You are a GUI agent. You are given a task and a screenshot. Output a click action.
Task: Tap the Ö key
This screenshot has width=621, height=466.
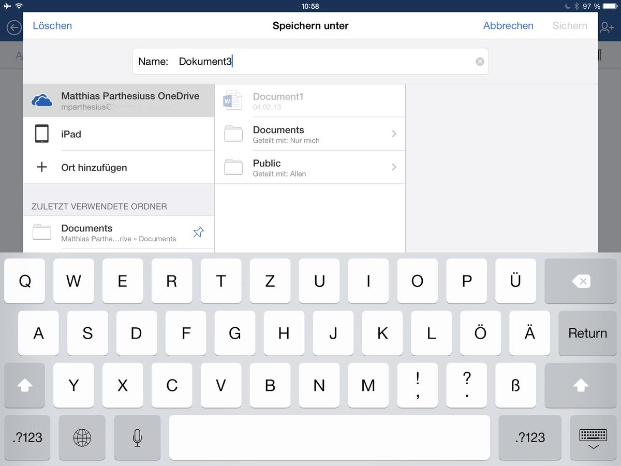pos(480,333)
